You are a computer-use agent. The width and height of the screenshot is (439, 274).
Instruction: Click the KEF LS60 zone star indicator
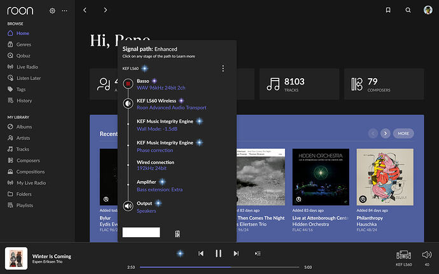pyautogui.click(x=145, y=68)
